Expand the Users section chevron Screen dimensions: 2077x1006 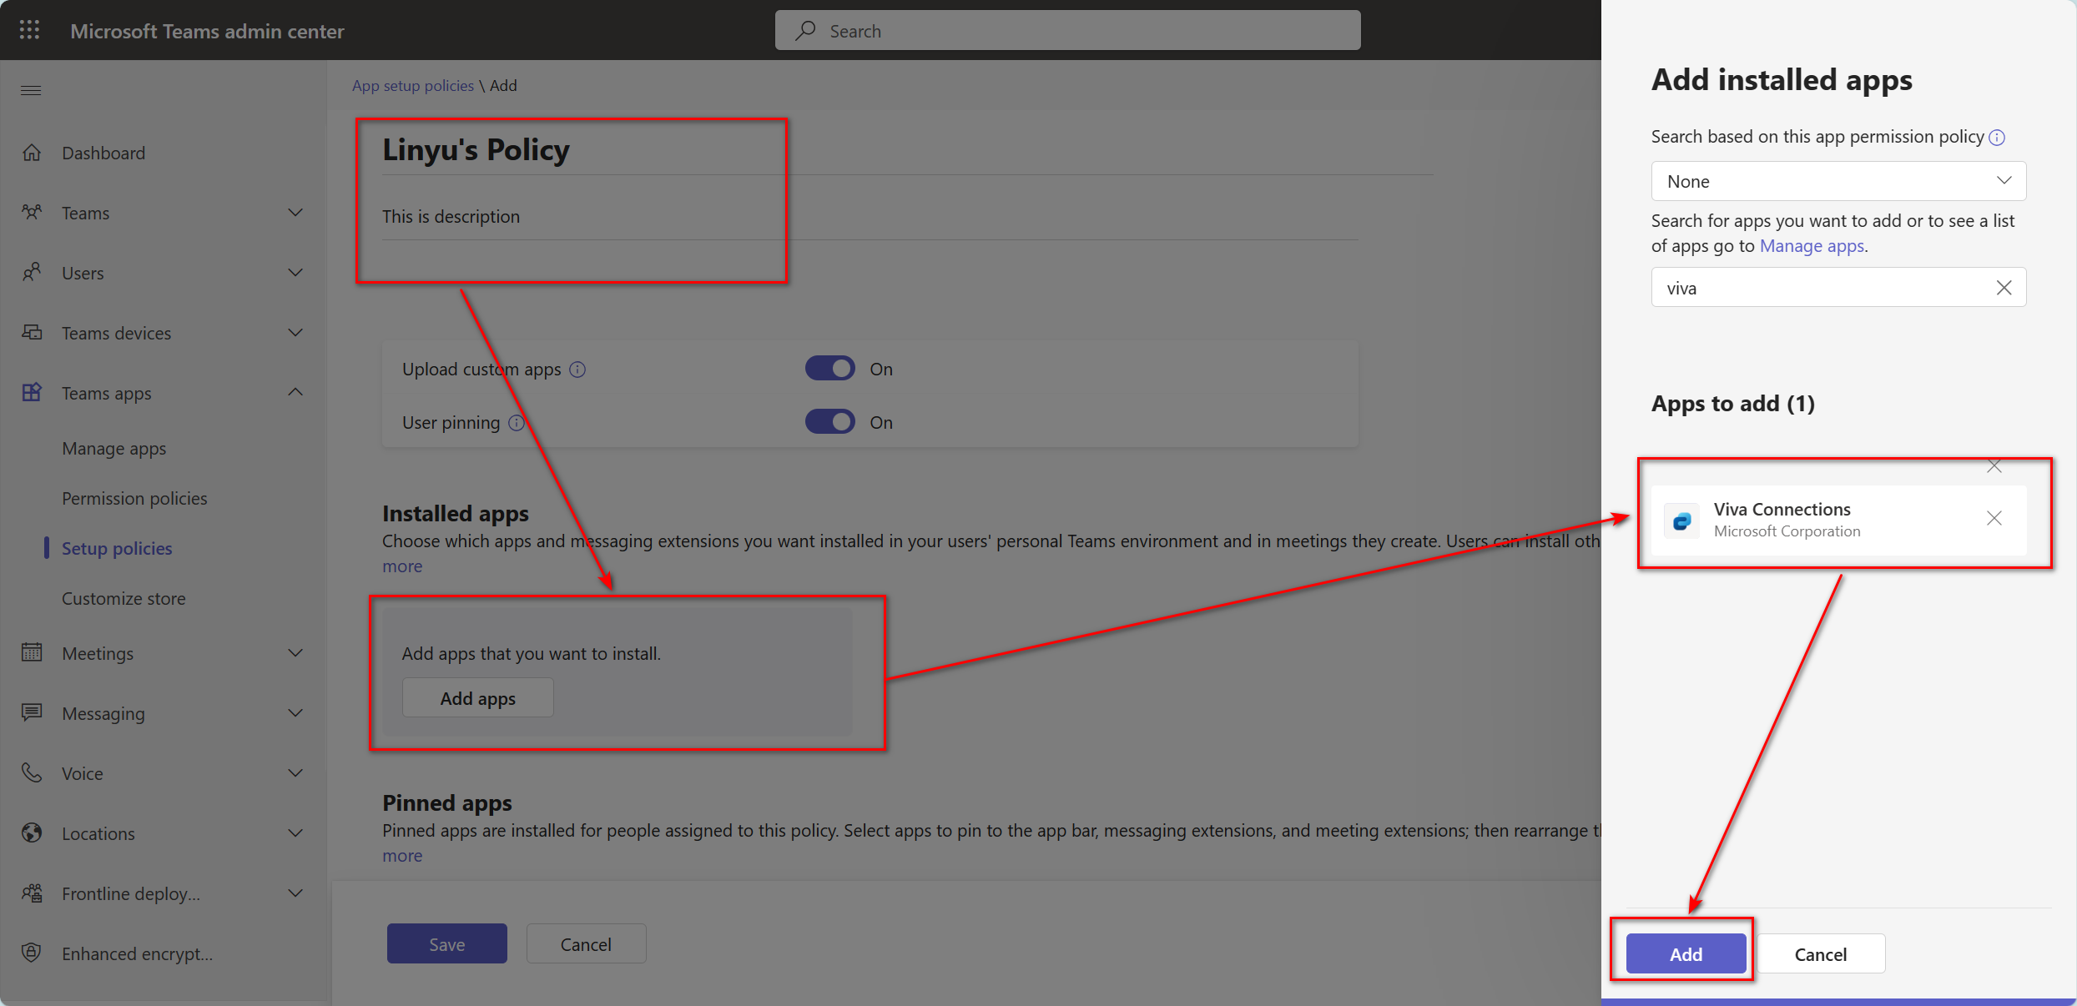[x=296, y=272]
